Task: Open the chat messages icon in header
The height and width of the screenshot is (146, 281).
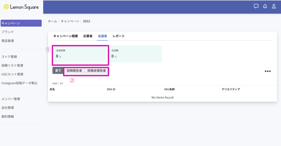Action: 256,6
